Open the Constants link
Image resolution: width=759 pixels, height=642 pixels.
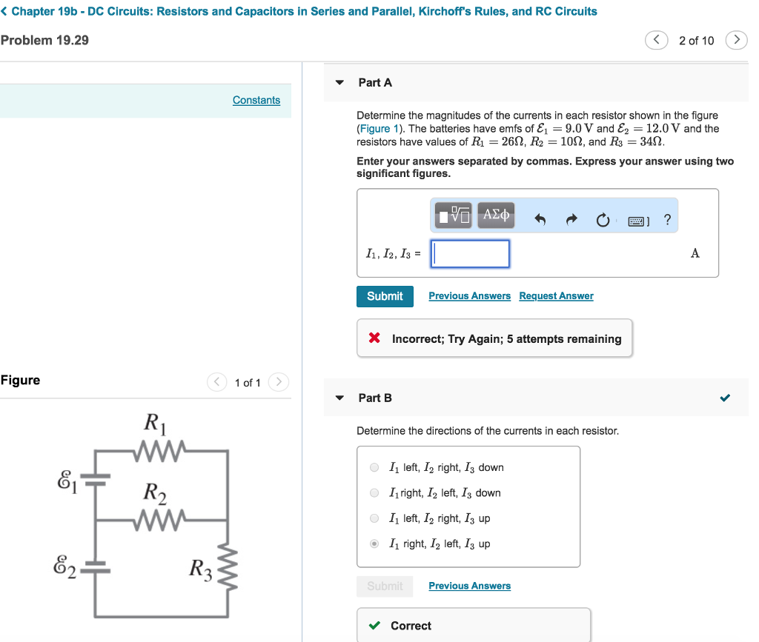pyautogui.click(x=256, y=100)
